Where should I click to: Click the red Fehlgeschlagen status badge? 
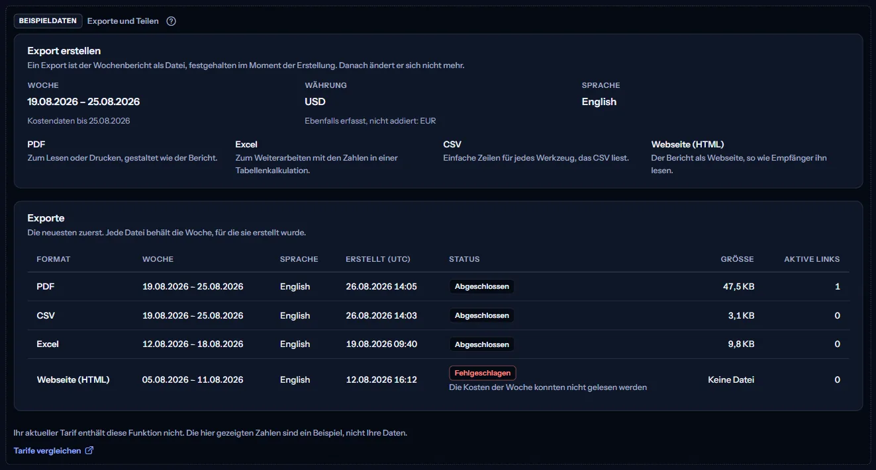coord(483,373)
